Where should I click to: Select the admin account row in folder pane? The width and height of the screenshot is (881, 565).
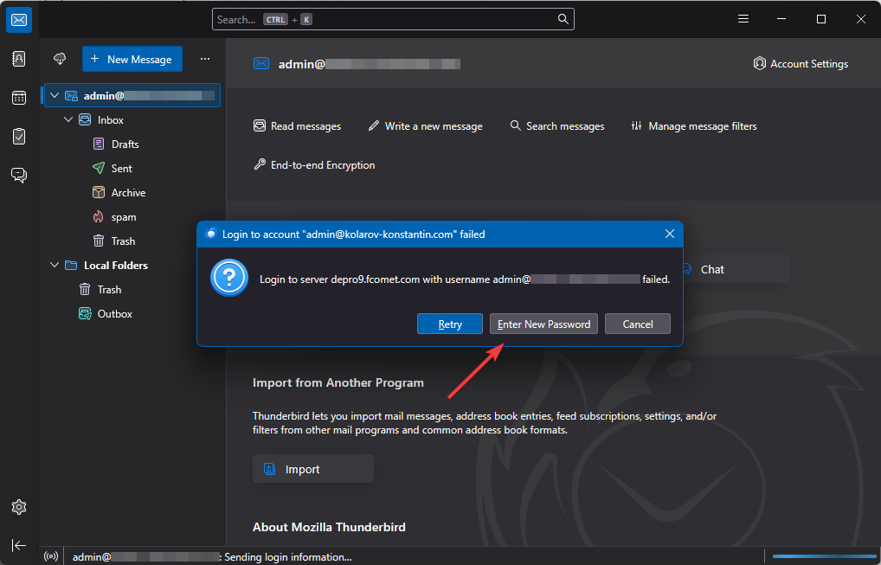132,95
